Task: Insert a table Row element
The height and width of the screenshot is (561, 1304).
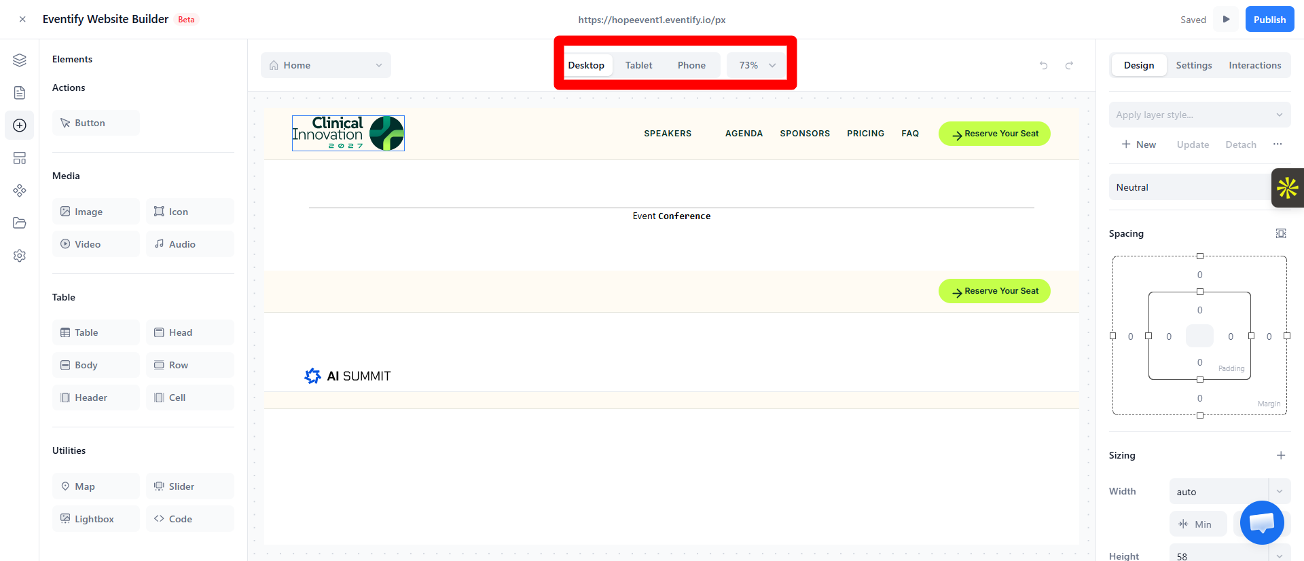Action: (x=190, y=365)
